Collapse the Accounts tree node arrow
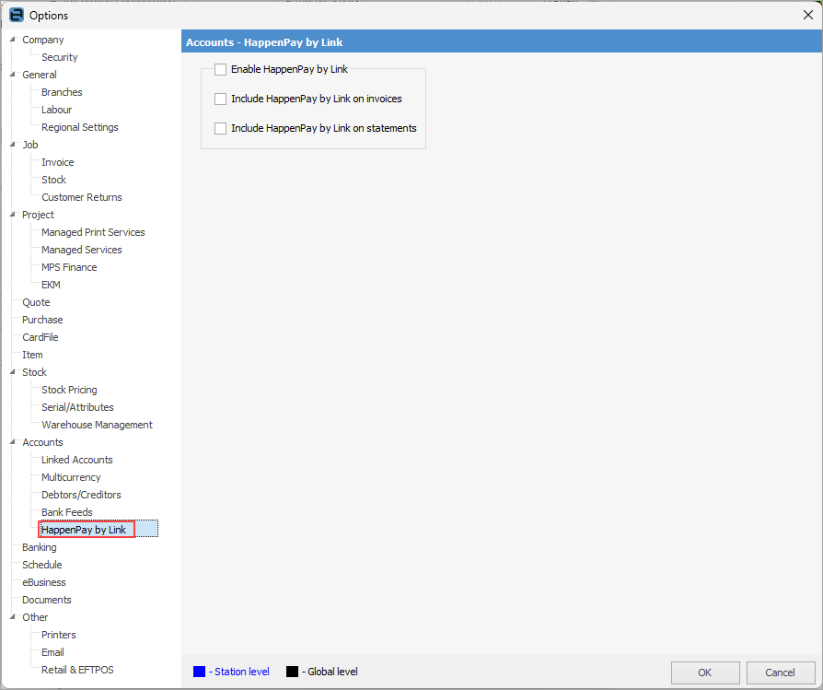Image resolution: width=823 pixels, height=690 pixels. [13, 442]
